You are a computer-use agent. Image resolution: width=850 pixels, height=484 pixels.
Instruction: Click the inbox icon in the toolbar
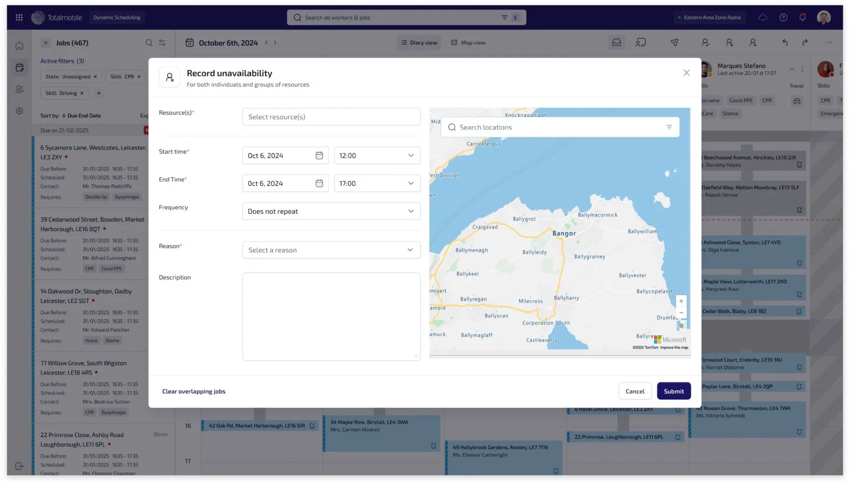coord(616,42)
